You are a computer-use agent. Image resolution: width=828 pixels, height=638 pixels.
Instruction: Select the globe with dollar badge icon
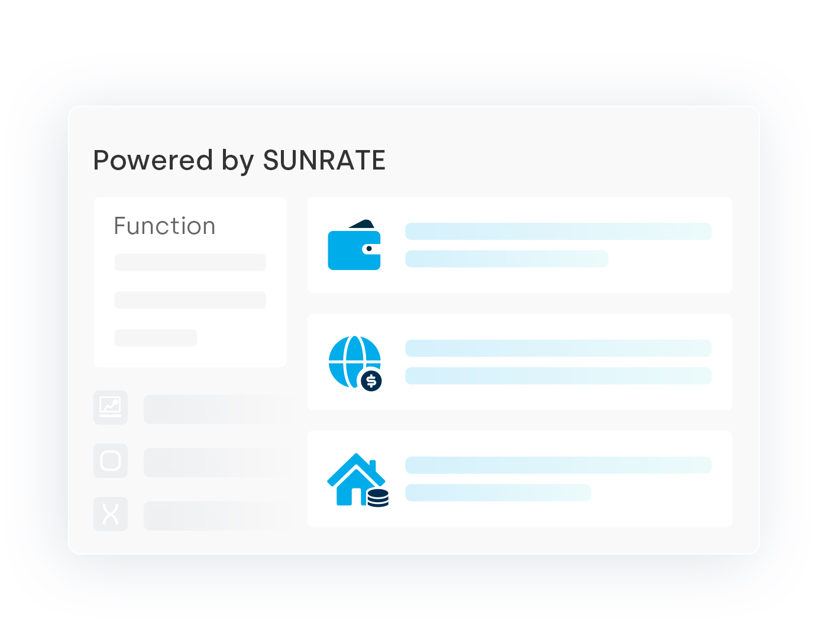click(x=355, y=363)
